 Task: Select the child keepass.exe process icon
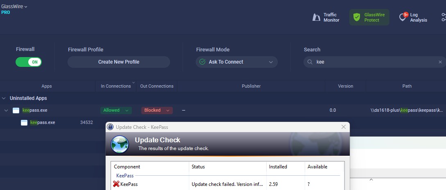24,122
